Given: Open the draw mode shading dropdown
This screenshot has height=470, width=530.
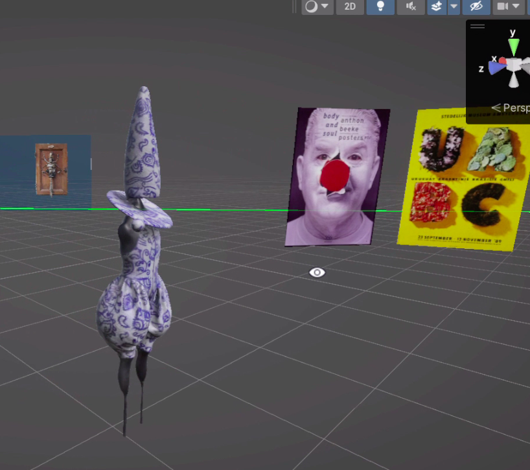Looking at the screenshot, I should coord(317,6).
